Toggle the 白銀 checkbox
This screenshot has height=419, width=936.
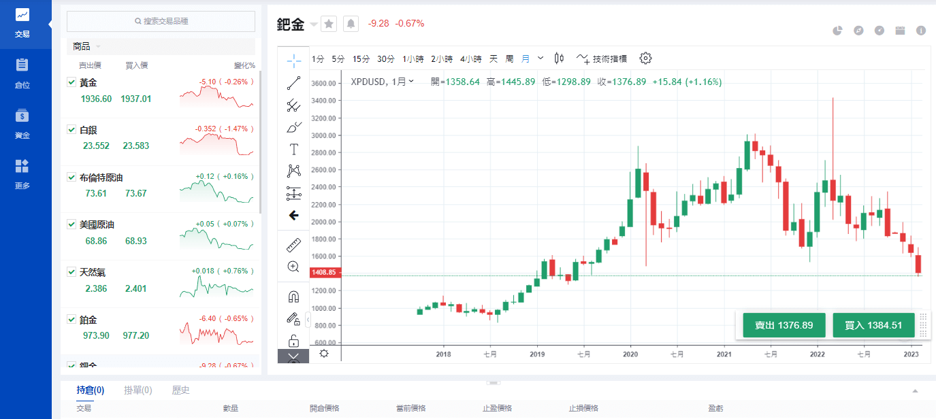(x=71, y=129)
